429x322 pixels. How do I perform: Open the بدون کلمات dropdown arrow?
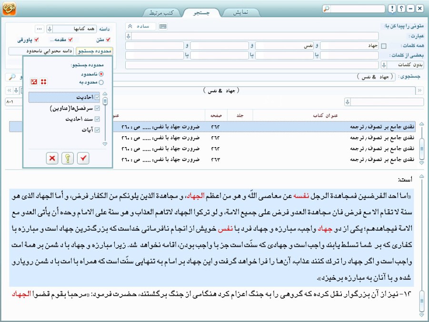pyautogui.click(x=384, y=65)
